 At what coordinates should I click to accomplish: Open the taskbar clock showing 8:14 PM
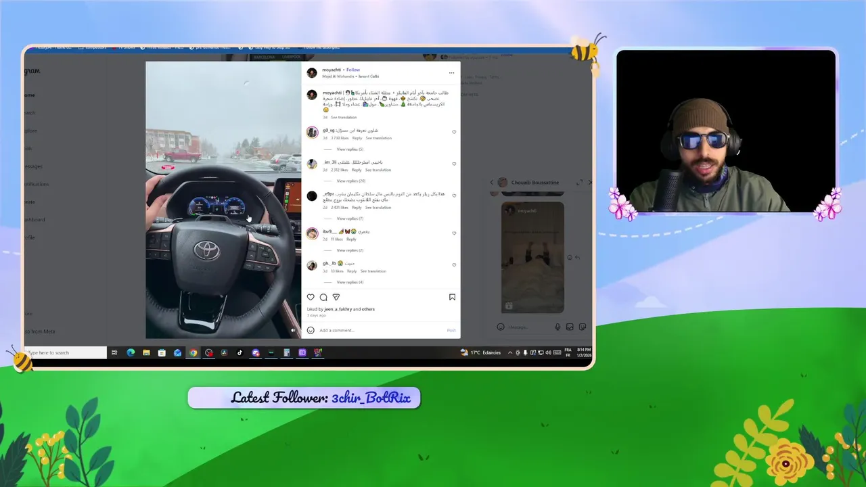pos(584,352)
